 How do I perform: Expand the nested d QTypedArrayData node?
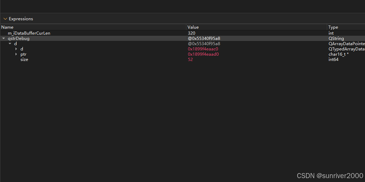[x=16, y=49]
